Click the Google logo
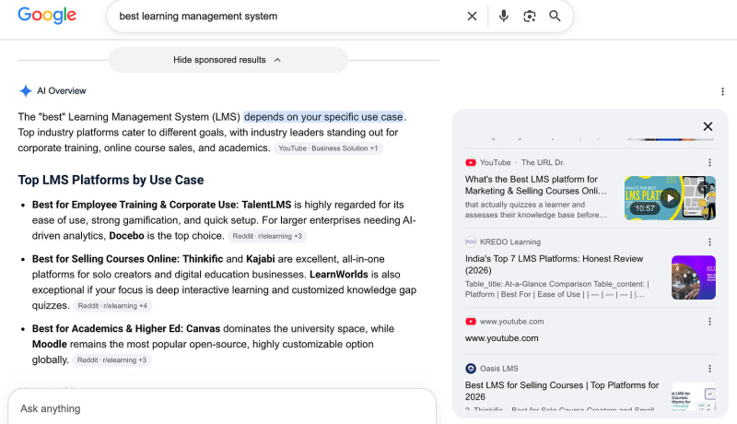This screenshot has width=737, height=424. click(x=47, y=16)
